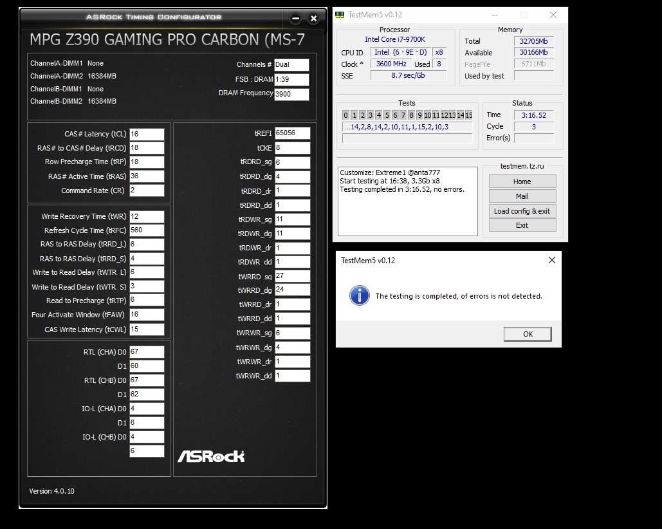This screenshot has height=529, width=662.
Task: Click the test sequence field in Tests
Action: pyautogui.click(x=407, y=127)
